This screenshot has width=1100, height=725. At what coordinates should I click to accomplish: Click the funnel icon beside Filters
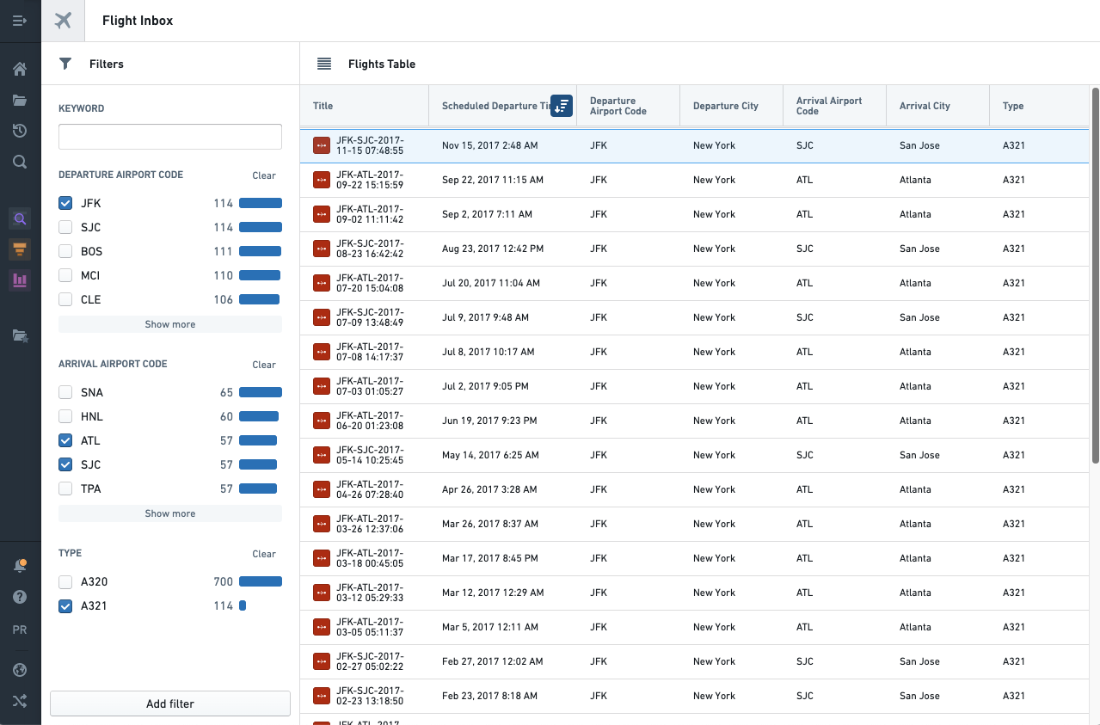click(65, 64)
